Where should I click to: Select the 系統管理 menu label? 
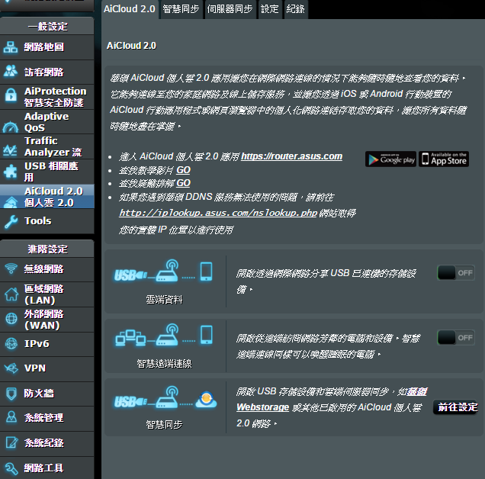pos(44,418)
